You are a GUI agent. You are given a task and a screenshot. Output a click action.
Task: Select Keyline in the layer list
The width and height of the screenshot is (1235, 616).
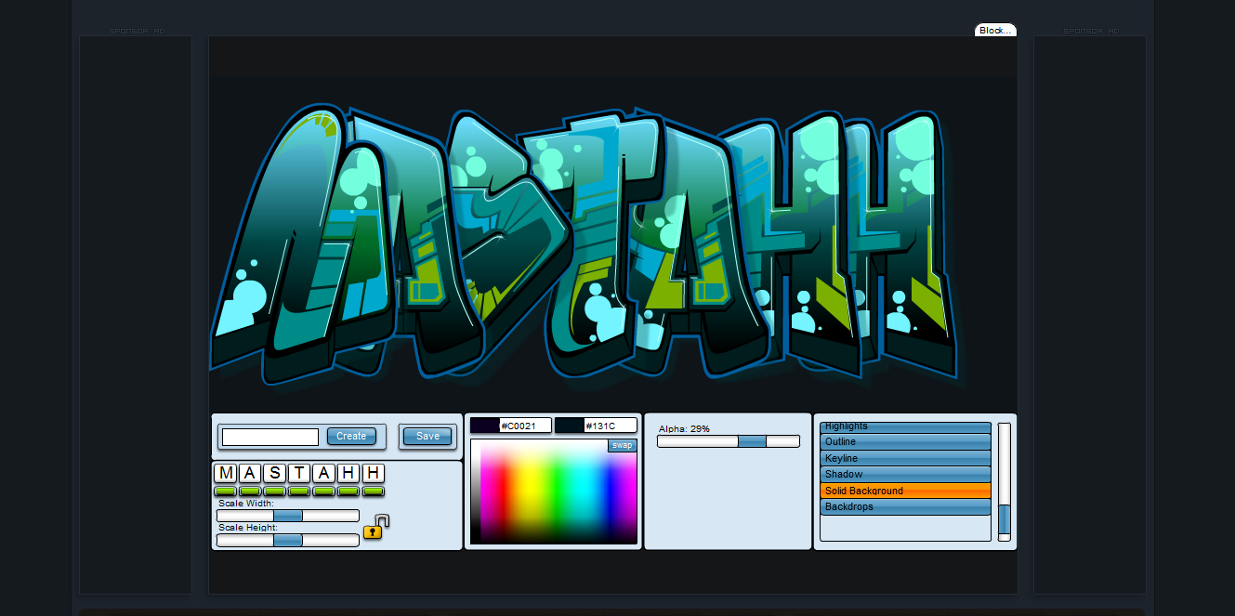click(906, 458)
